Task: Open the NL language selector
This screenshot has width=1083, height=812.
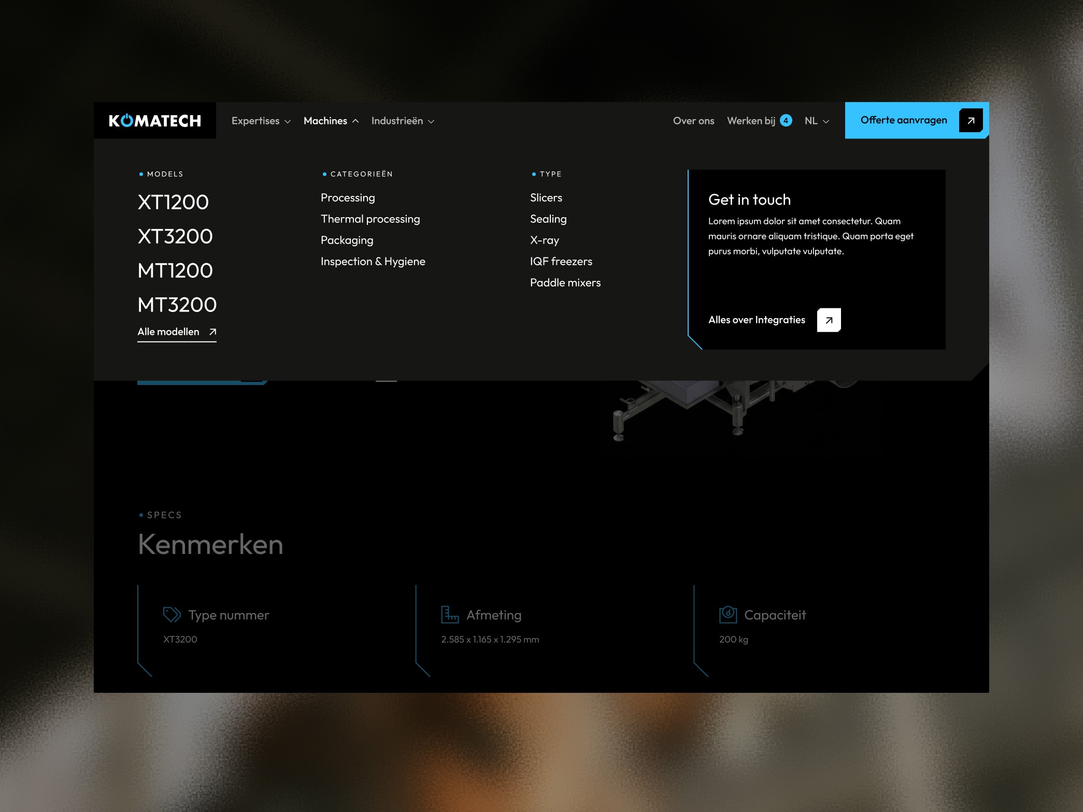Action: (816, 121)
